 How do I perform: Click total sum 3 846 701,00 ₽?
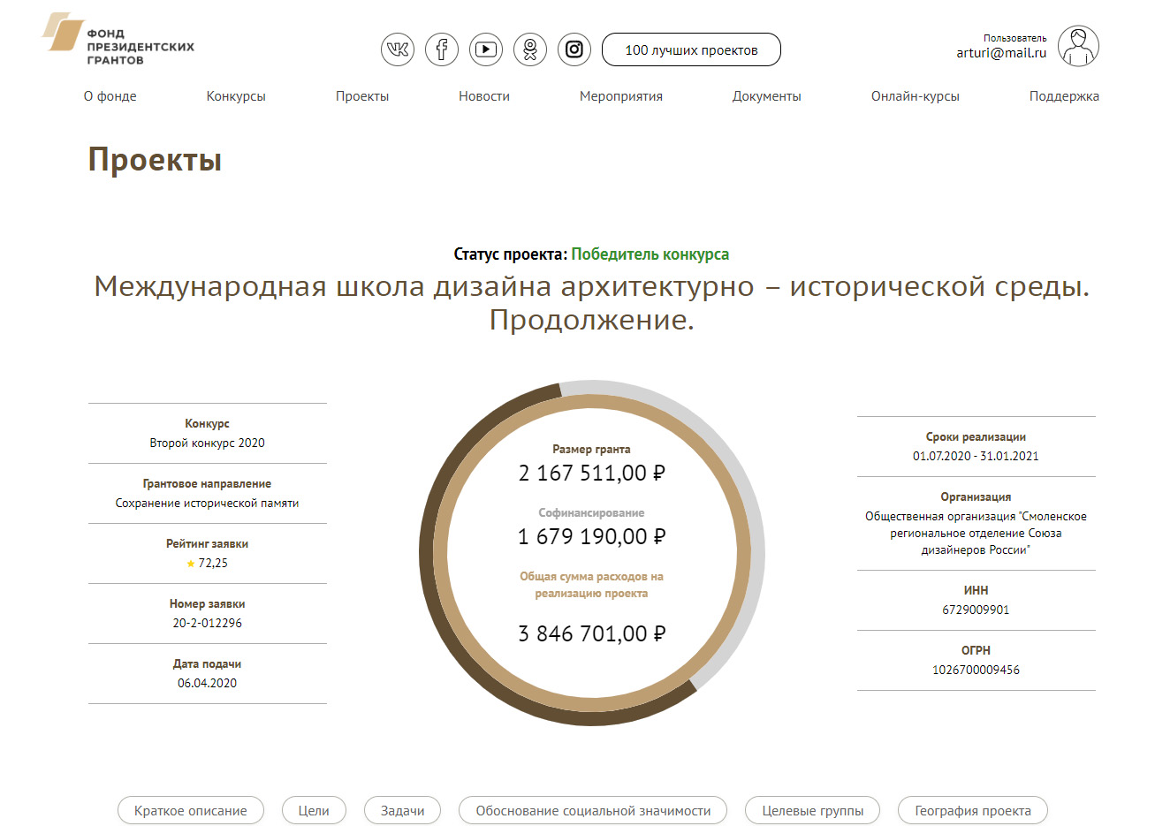tap(592, 634)
